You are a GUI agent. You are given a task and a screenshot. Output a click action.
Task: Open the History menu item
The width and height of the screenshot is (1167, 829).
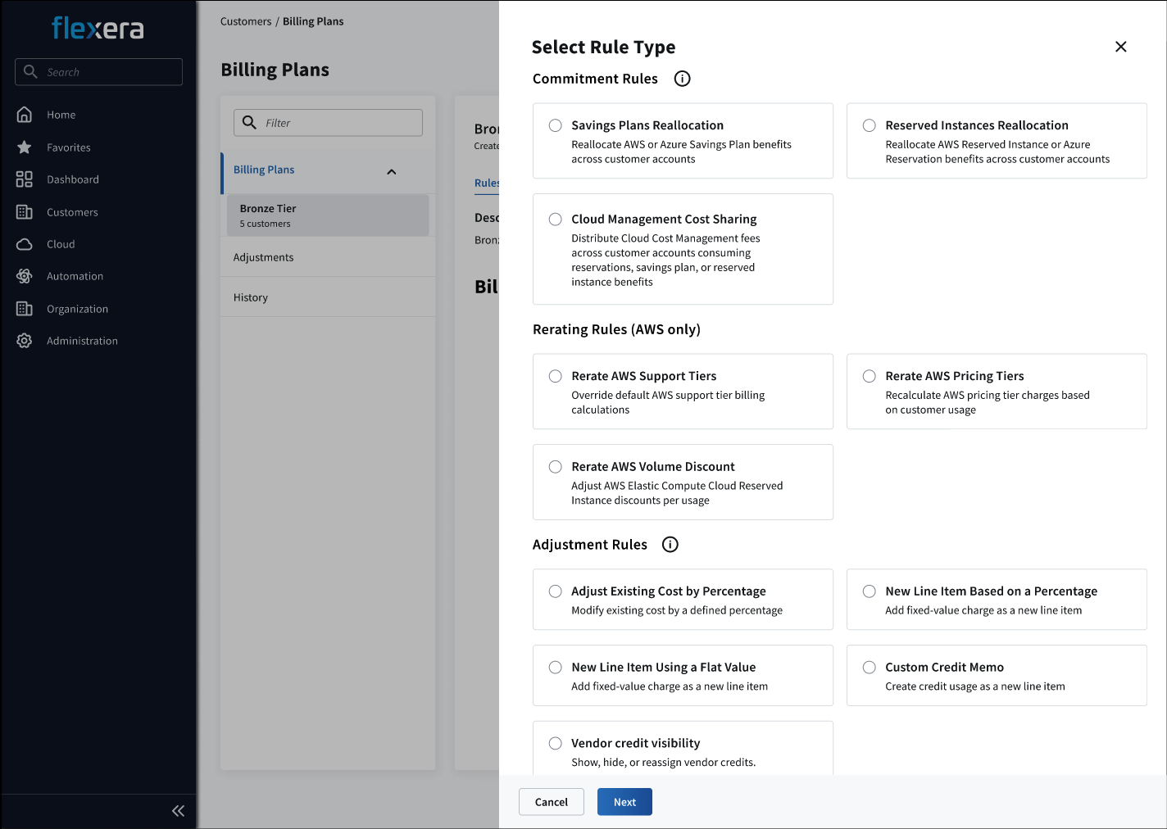(251, 297)
